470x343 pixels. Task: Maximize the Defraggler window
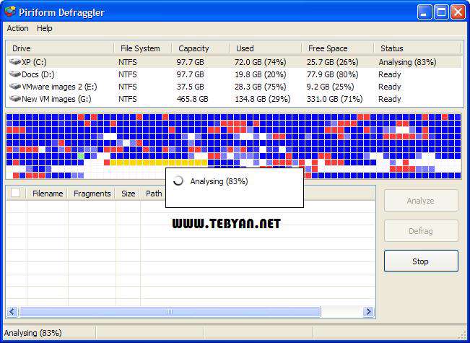click(441, 12)
